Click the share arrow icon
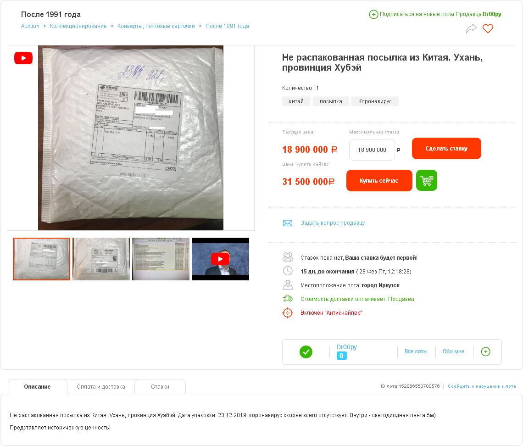 pos(471,29)
